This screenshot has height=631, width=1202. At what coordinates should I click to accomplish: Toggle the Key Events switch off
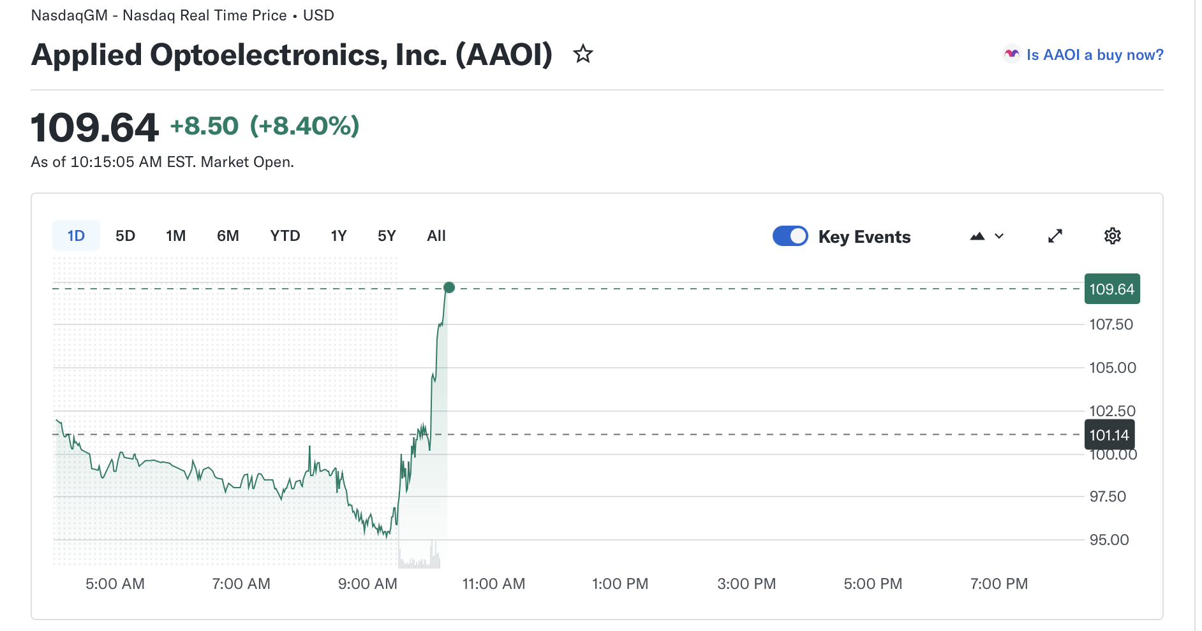[790, 236]
